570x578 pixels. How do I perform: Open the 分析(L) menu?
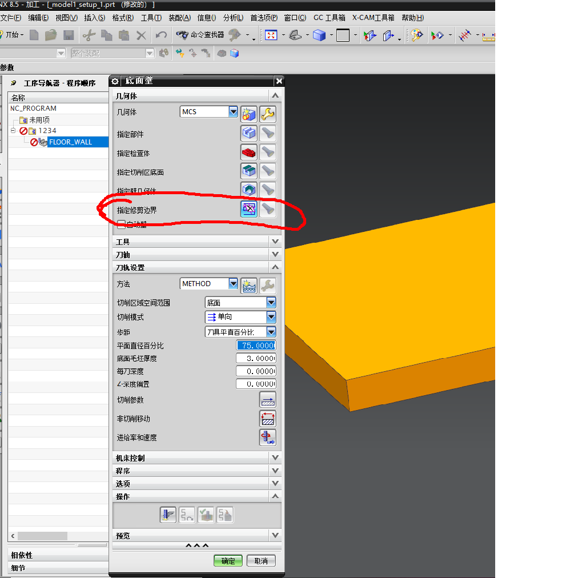pyautogui.click(x=233, y=18)
